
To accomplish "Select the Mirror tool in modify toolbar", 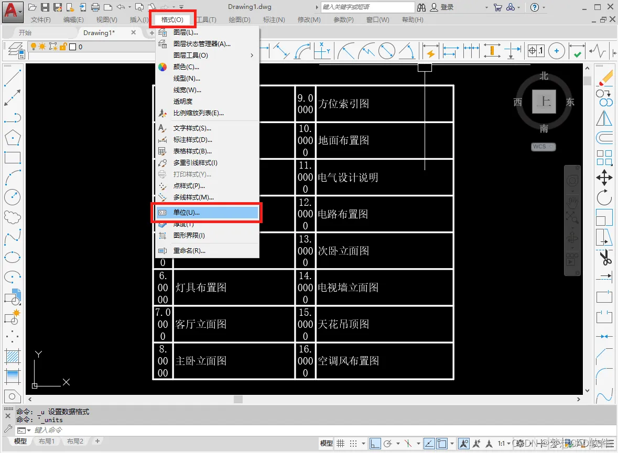I will point(604,118).
